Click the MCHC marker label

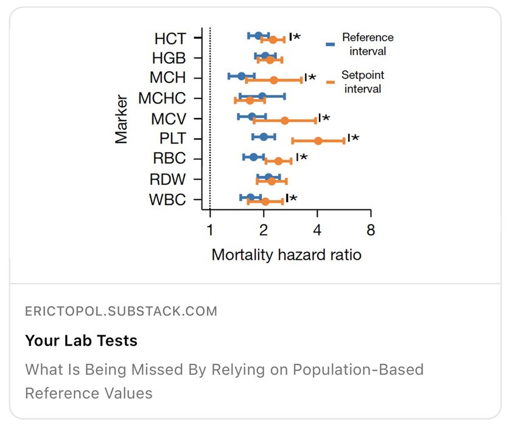162,99
